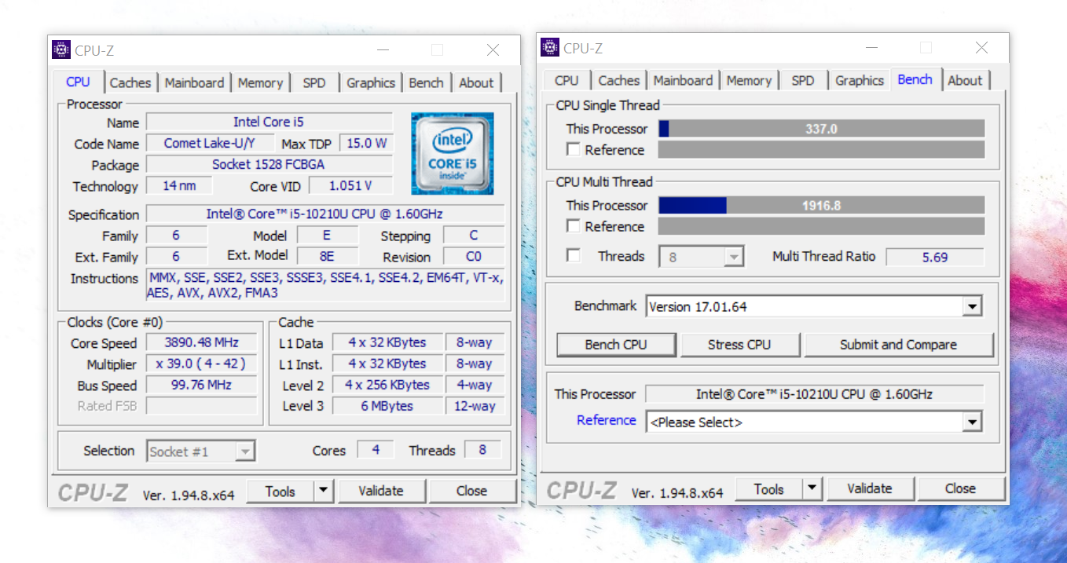Image resolution: width=1067 pixels, height=563 pixels.
Task: Click Multiplier value x 39.0 ( 4 - 42 )
Action: (x=200, y=364)
